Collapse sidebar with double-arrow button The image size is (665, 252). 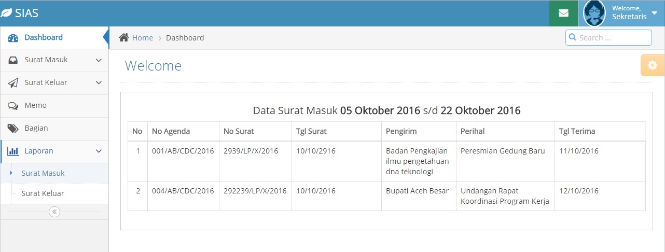click(x=54, y=212)
